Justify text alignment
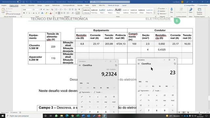210x118 pixels. 64,13
